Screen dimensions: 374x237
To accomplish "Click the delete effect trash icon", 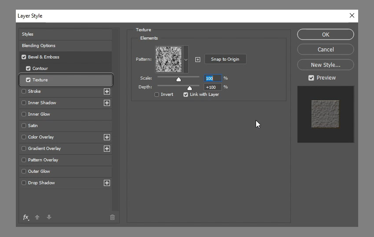I will click(112, 217).
